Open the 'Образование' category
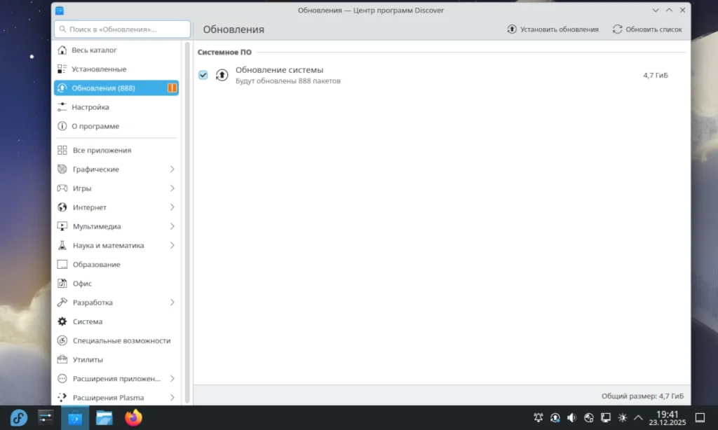The image size is (718, 430). (116, 265)
